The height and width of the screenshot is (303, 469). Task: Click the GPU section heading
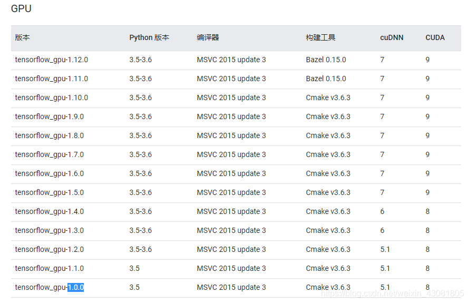tap(21, 8)
